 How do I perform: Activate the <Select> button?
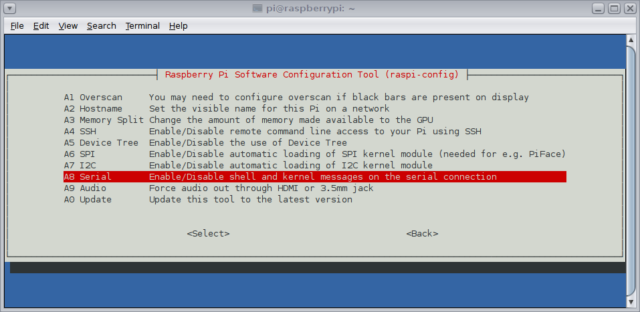coord(208,234)
